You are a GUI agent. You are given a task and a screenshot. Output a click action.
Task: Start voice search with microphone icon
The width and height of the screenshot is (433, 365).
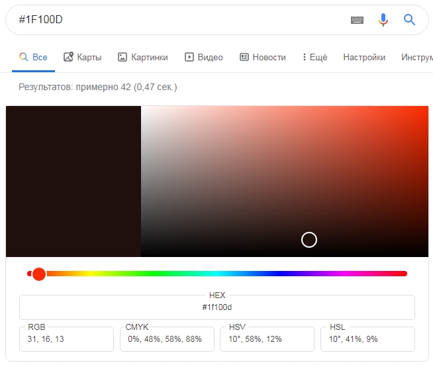click(x=383, y=20)
